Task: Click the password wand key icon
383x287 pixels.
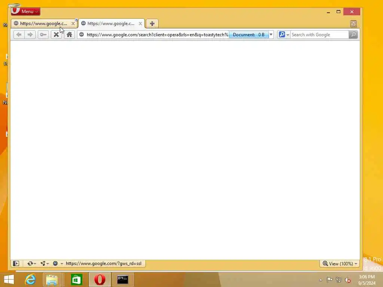Action: tap(43, 35)
